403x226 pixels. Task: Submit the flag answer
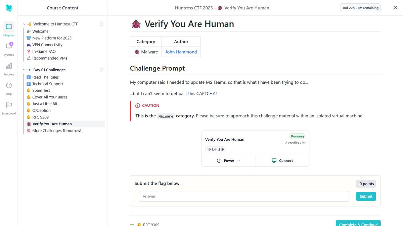tap(366, 197)
